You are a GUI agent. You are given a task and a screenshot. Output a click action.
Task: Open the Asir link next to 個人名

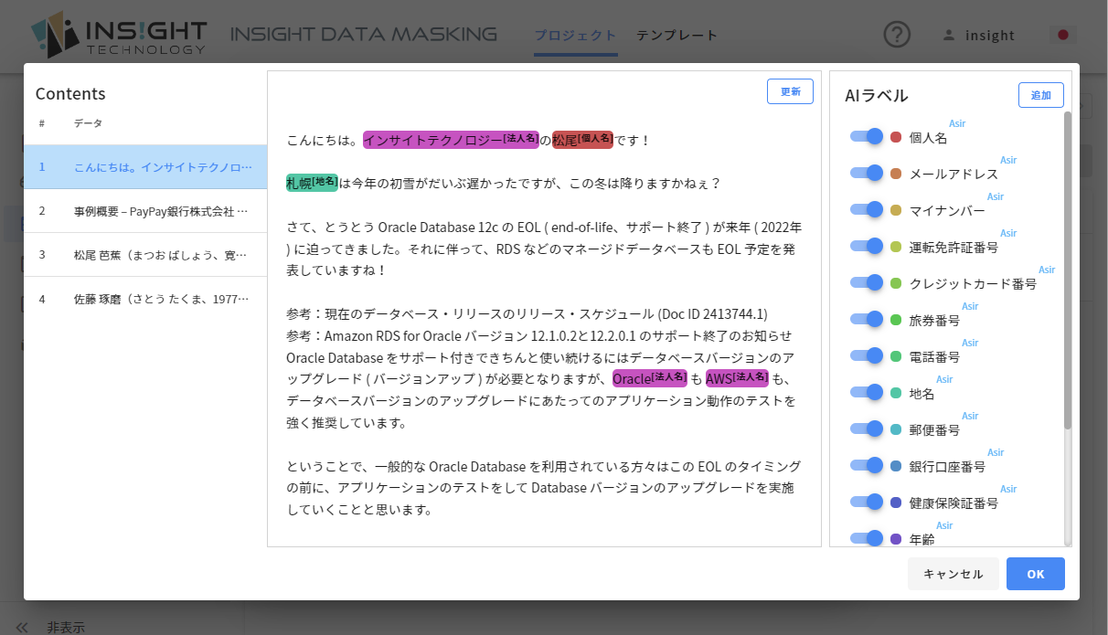click(x=956, y=122)
